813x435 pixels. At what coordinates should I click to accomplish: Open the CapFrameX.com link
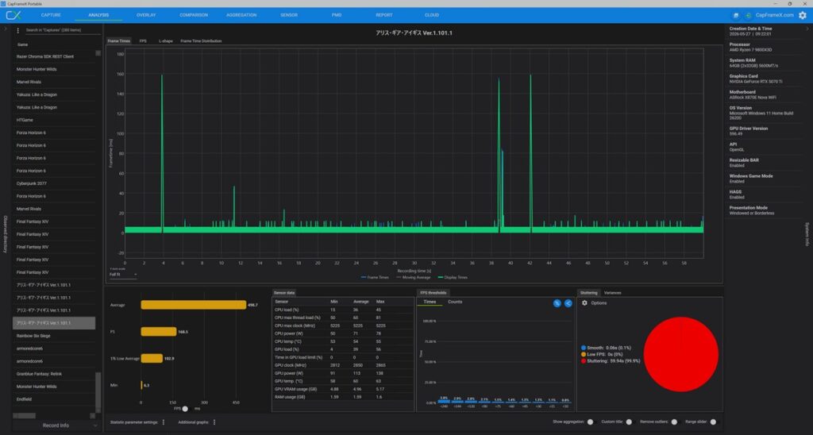(x=774, y=15)
